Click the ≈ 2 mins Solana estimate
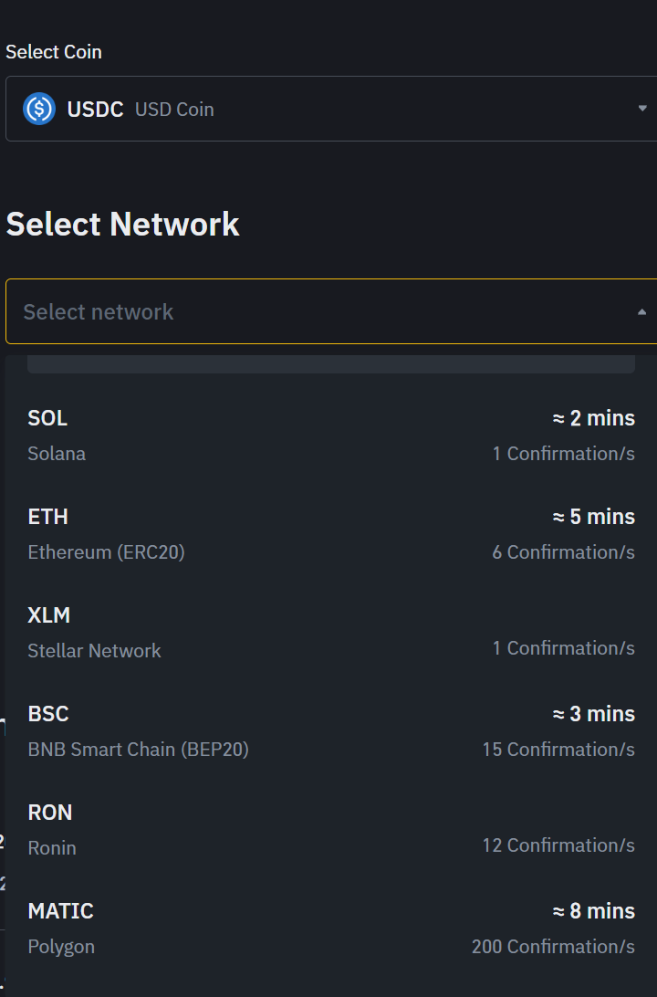 593,418
